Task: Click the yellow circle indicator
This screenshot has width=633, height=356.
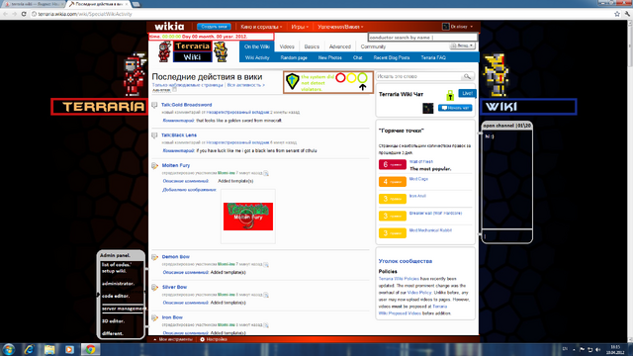Action: [352, 77]
